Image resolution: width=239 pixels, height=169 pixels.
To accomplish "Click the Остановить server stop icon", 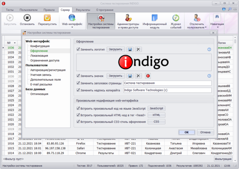I will point(27,18).
